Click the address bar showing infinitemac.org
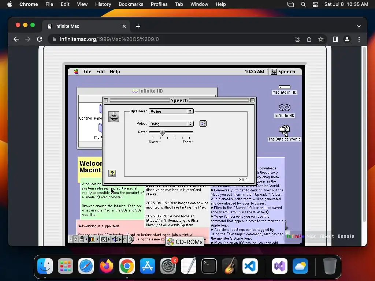Viewport: 375px width, 281px height. click(x=109, y=39)
